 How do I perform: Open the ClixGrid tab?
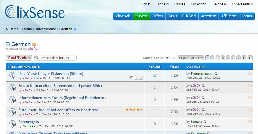(x=189, y=16)
